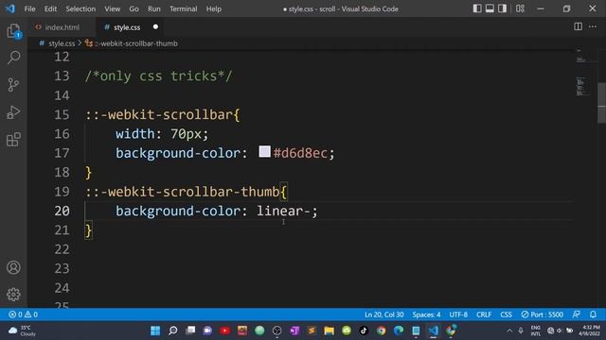606x340 pixels.
Task: Click CSS language mode selector
Action: pos(506,314)
